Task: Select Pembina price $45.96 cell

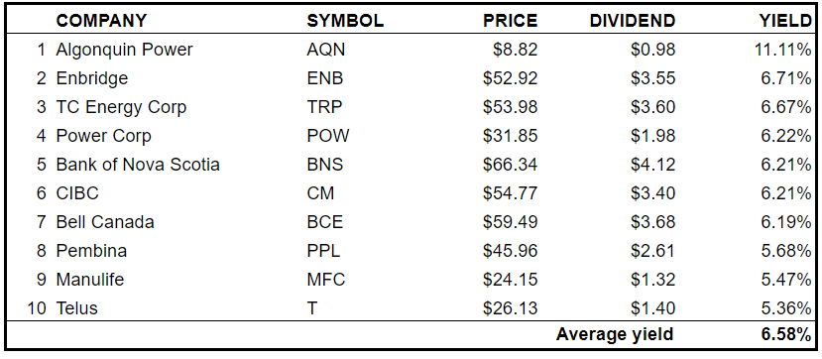Action: tap(510, 251)
